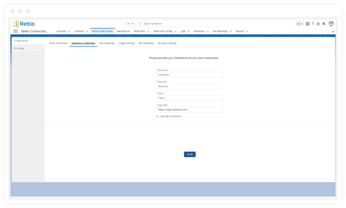Expand the Reltio Sync Config chevron
The image size is (346, 208).
tap(175, 31)
